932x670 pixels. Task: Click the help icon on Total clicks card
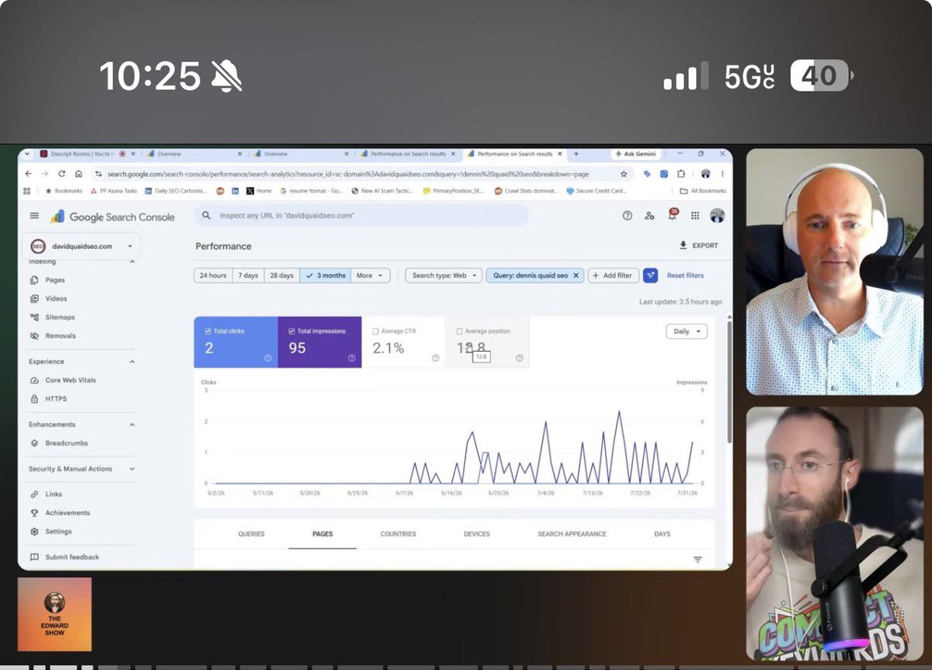click(x=268, y=358)
